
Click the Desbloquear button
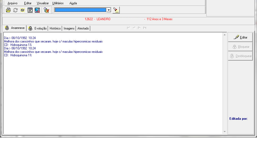pyautogui.click(x=240, y=56)
